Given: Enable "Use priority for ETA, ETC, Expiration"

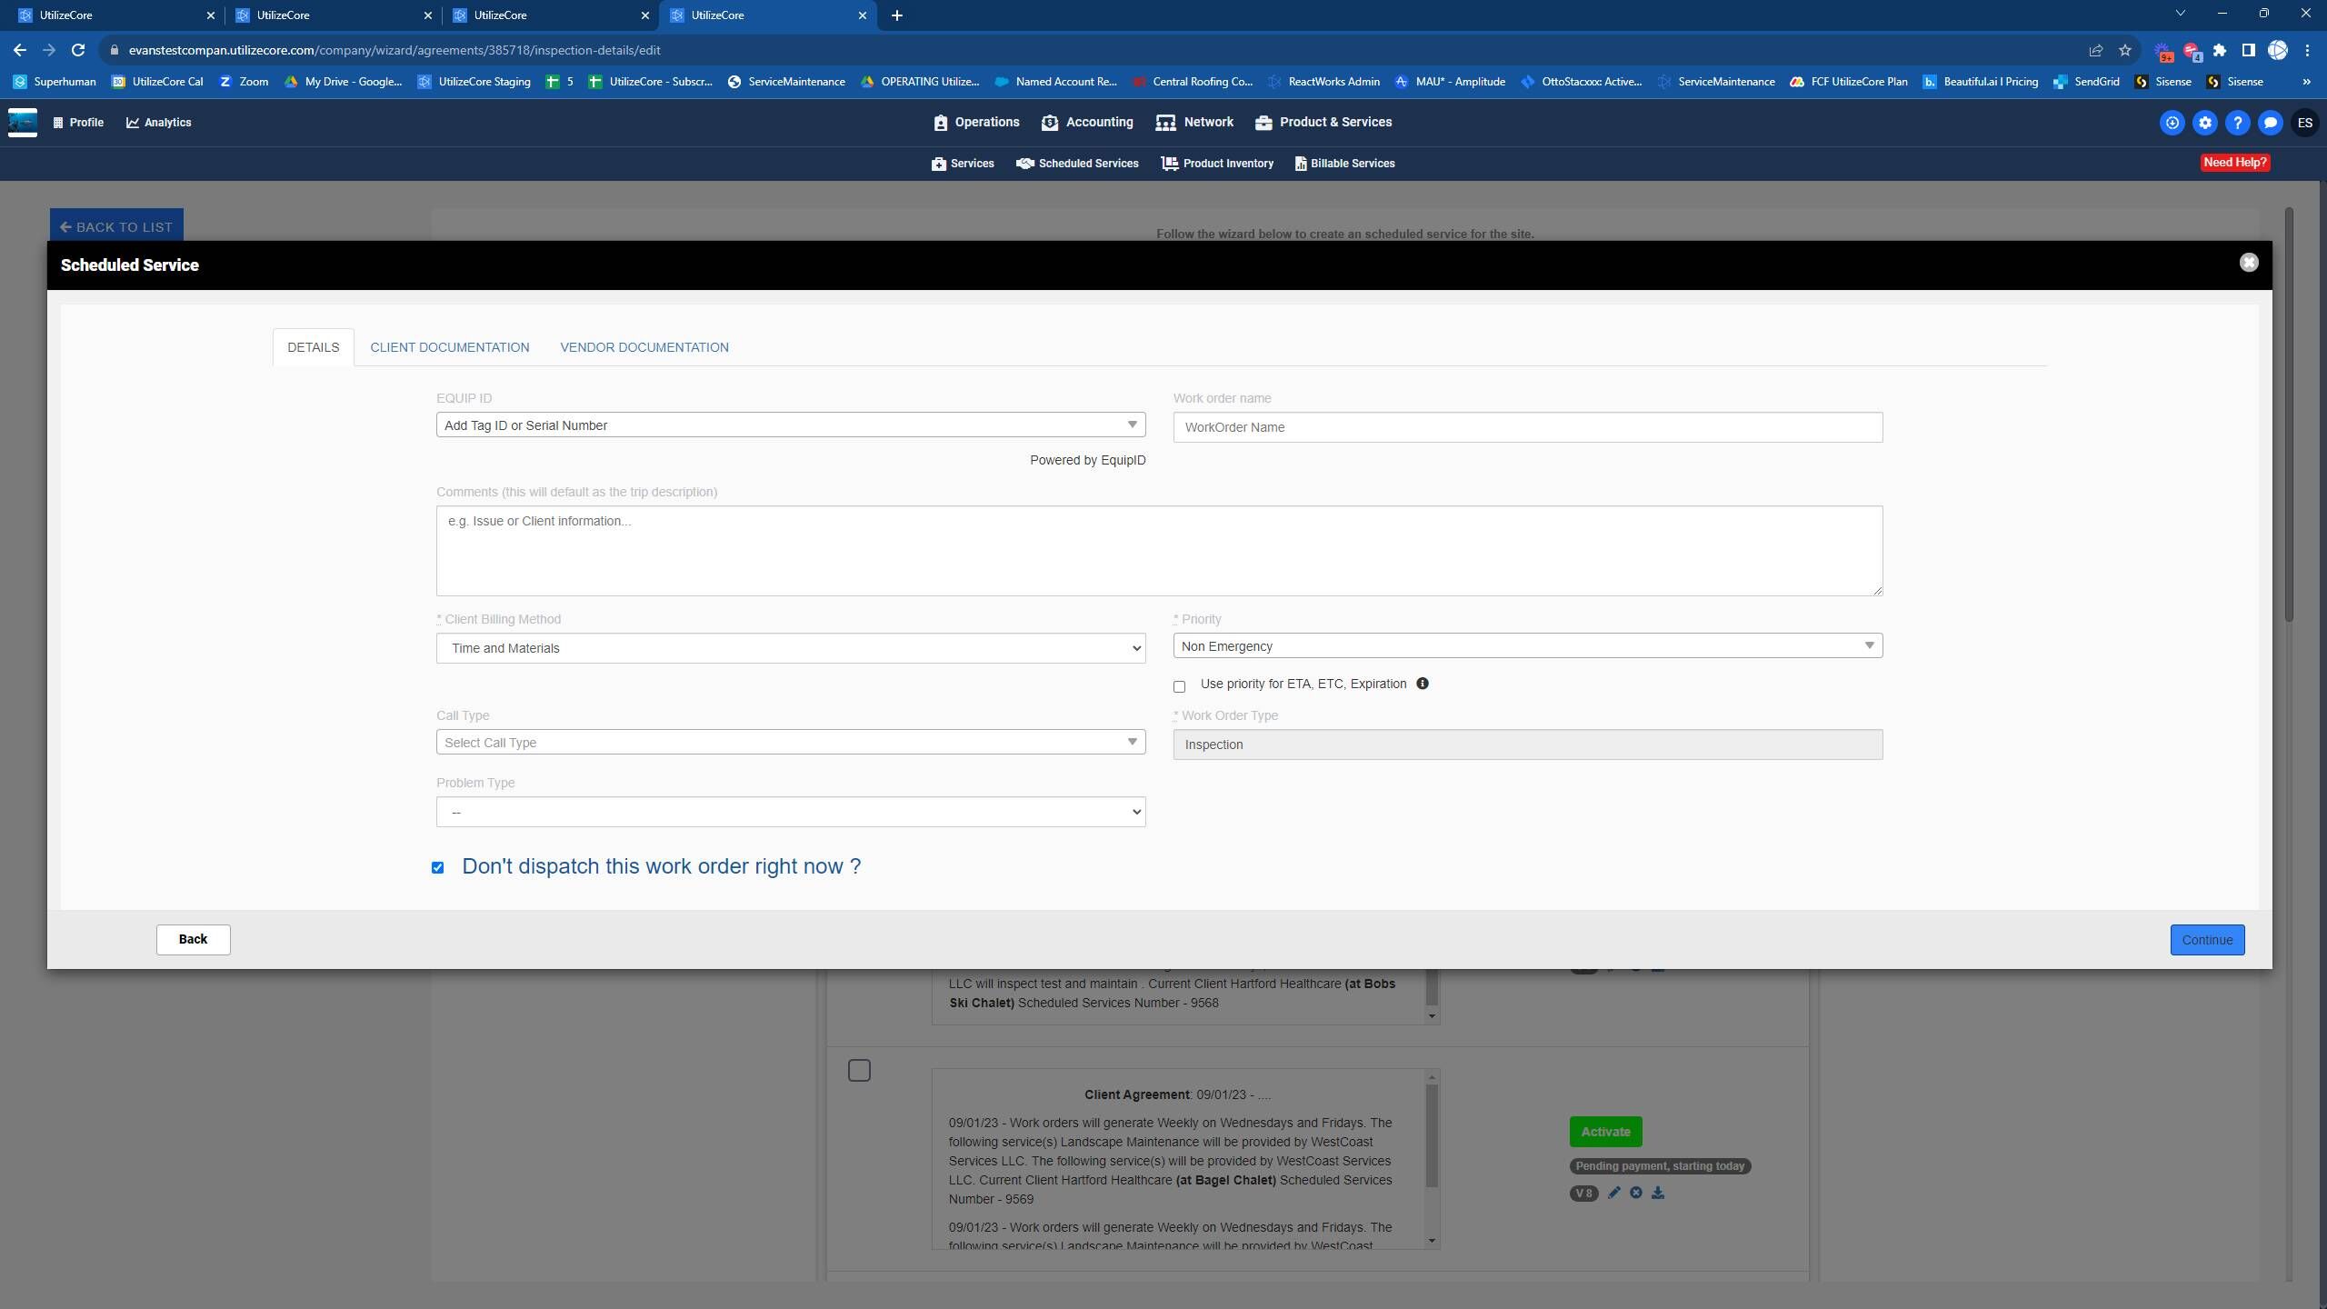Looking at the screenshot, I should [1179, 686].
